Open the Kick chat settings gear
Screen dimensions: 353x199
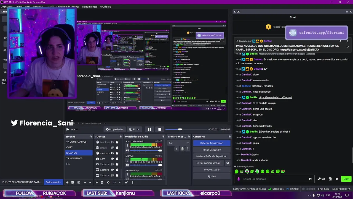(x=337, y=179)
